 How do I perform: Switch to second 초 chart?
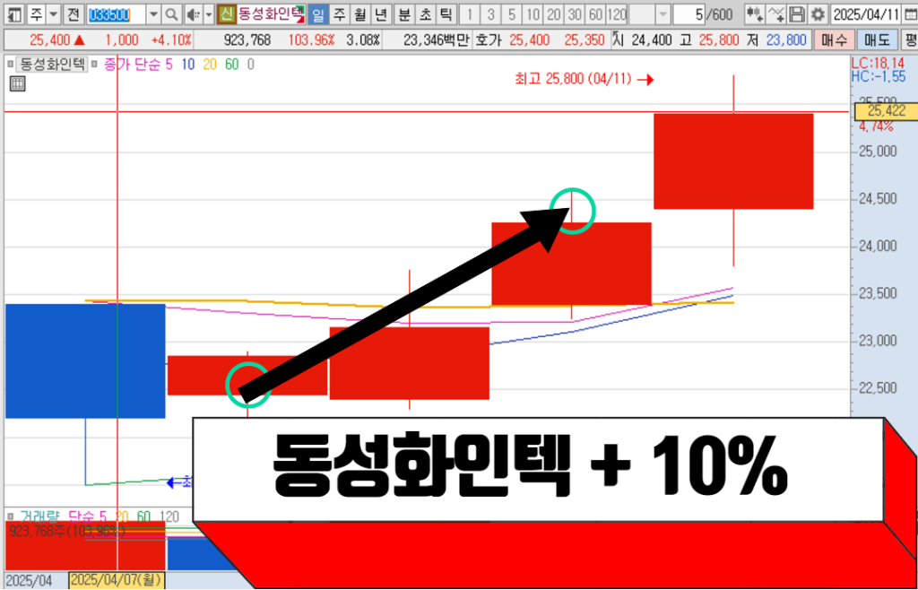point(425,14)
